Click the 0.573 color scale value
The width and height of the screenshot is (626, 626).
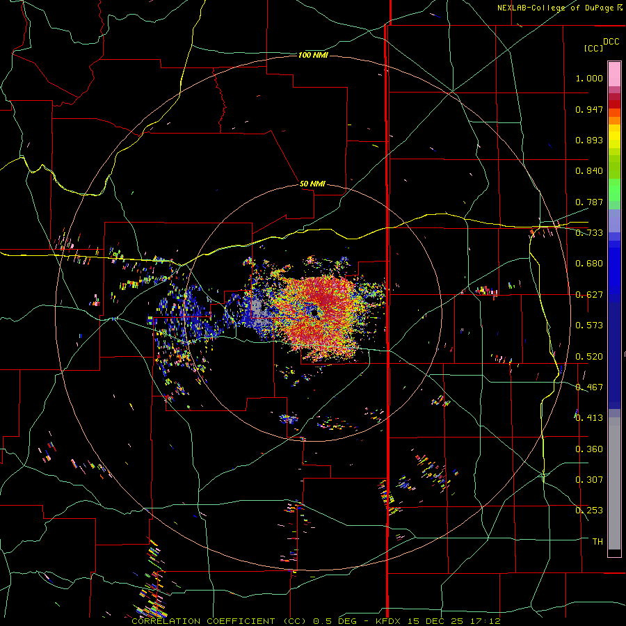pos(589,326)
